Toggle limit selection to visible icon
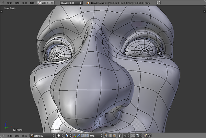Image resolution: width=206 pixels, height=138 pixels. click(120, 136)
